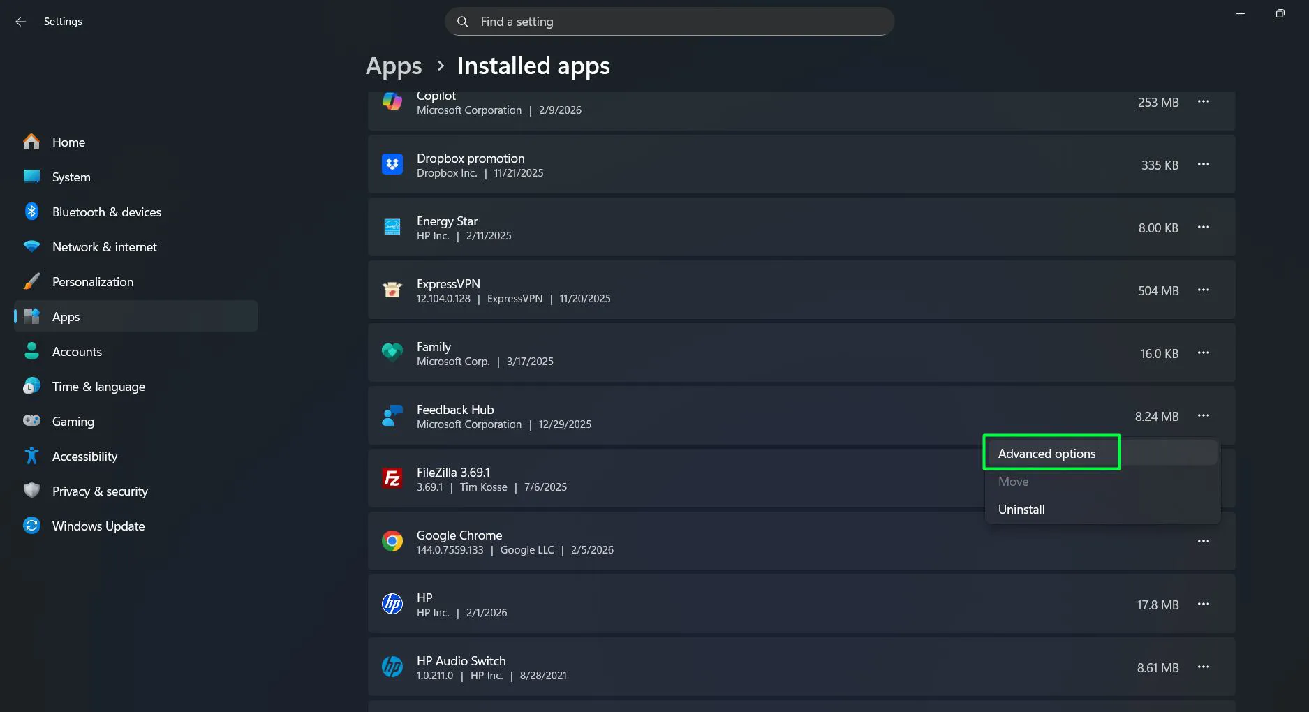Click the Energy Star app icon
1309x712 pixels.
392,227
